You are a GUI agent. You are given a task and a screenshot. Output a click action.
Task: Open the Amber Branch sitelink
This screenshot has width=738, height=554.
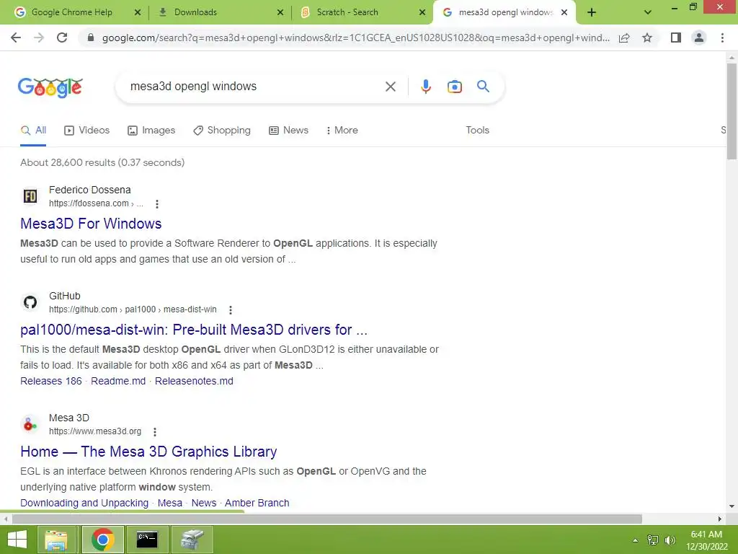point(257,503)
